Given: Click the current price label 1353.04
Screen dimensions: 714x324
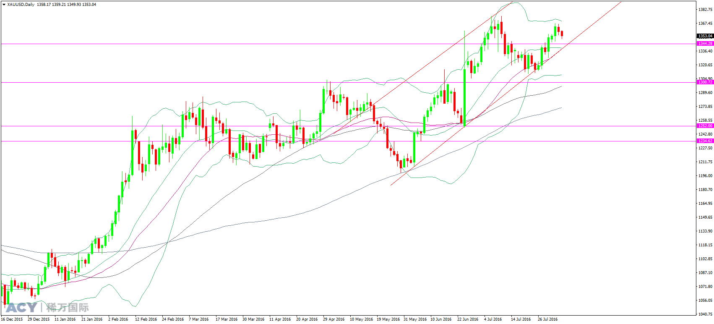Looking at the screenshot, I should [x=705, y=36].
